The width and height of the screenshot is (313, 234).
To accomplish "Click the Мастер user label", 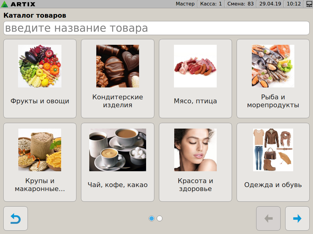I will [x=185, y=4].
